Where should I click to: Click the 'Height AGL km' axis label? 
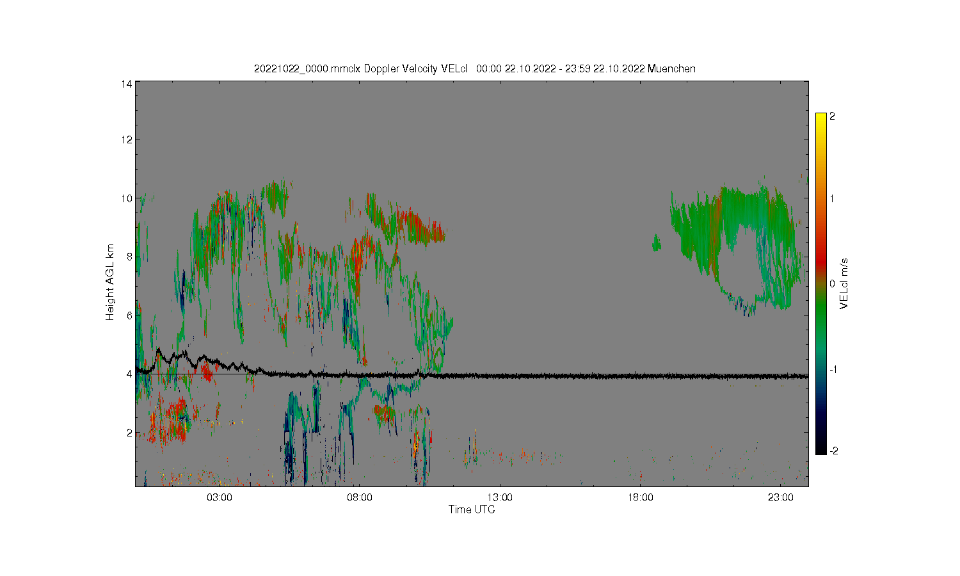pos(110,282)
